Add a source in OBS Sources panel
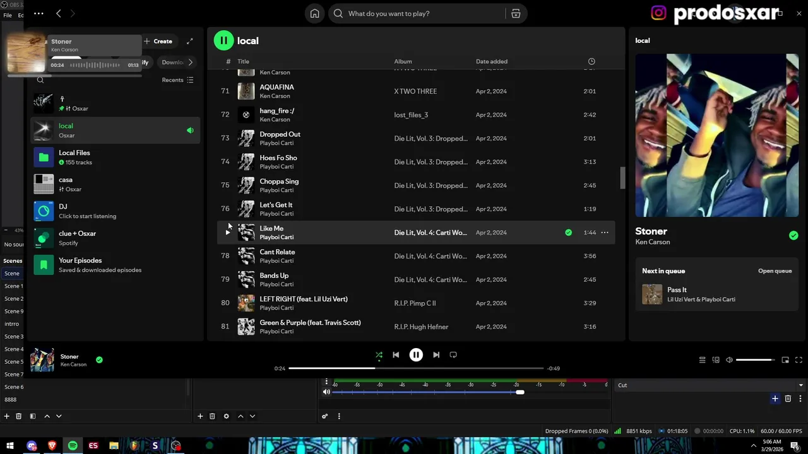The image size is (808, 454). [x=200, y=416]
